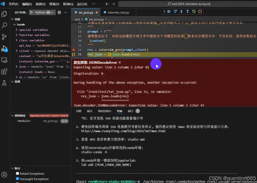Viewport: 257px width, 183px height.
Task: Close the JSONDecodeError exception widget
Action: tap(120, 62)
